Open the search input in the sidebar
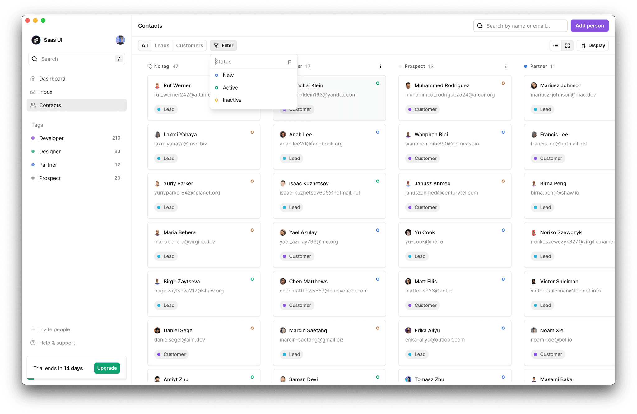The height and width of the screenshot is (414, 637). (x=77, y=59)
